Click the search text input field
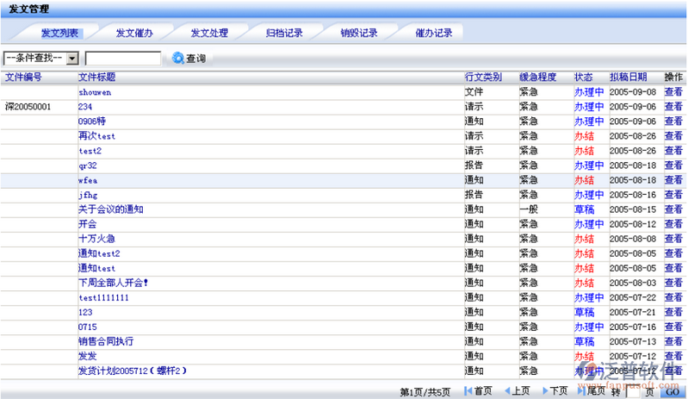This screenshot has width=688, height=399. [x=123, y=59]
